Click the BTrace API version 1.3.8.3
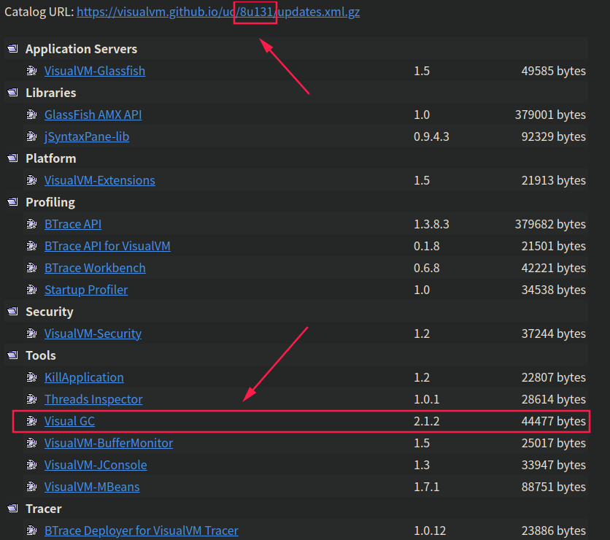 [431, 224]
